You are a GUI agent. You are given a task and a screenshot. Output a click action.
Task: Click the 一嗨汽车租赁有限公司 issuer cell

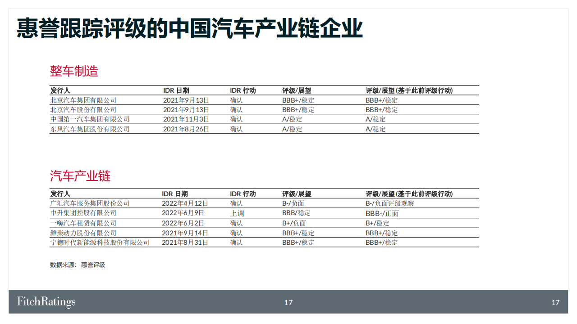pos(83,223)
